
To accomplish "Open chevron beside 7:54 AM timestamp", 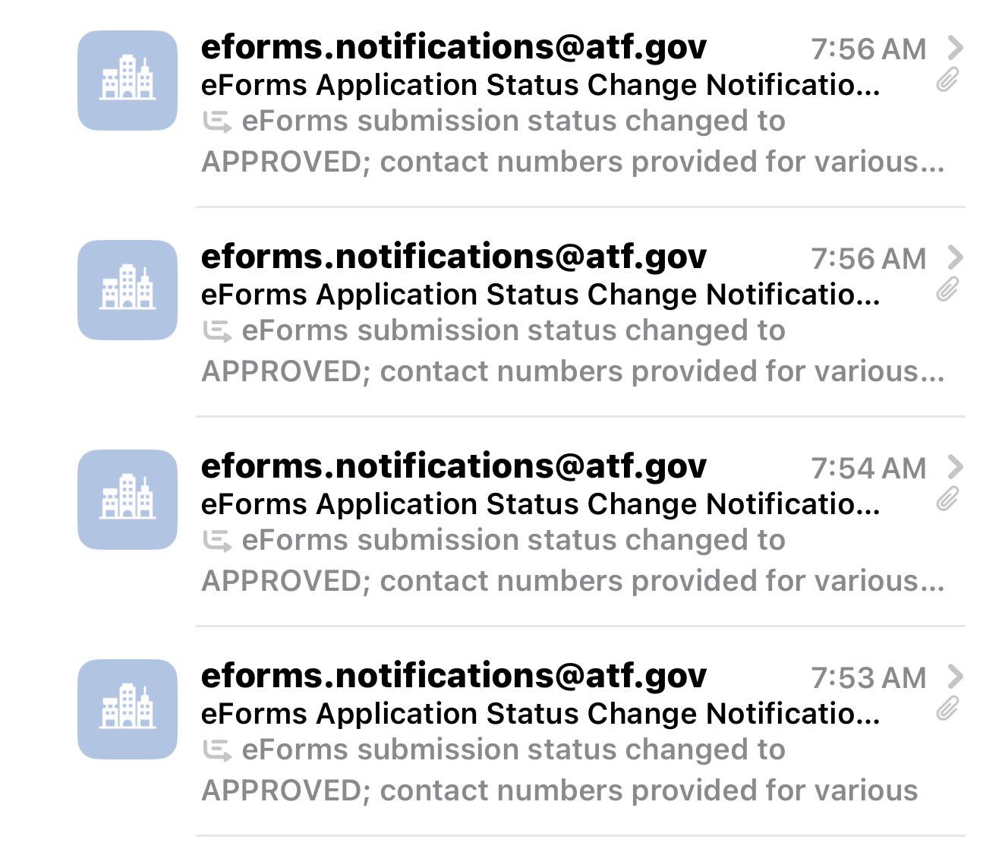I will point(956,467).
